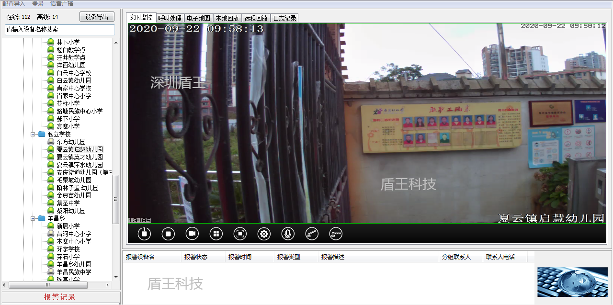Open video settings gear icon

(x=264, y=234)
